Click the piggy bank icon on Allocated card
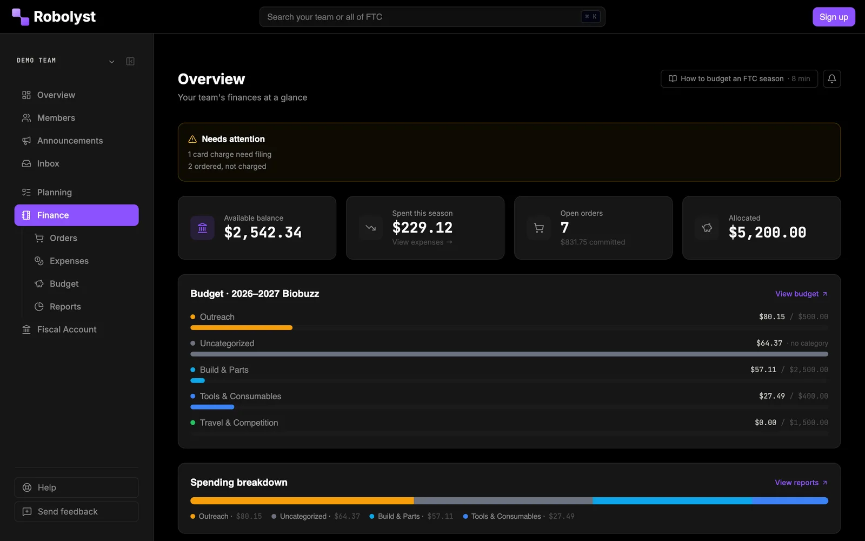The height and width of the screenshot is (541, 865). [707, 228]
